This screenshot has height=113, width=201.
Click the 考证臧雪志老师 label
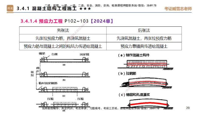pos(178,9)
